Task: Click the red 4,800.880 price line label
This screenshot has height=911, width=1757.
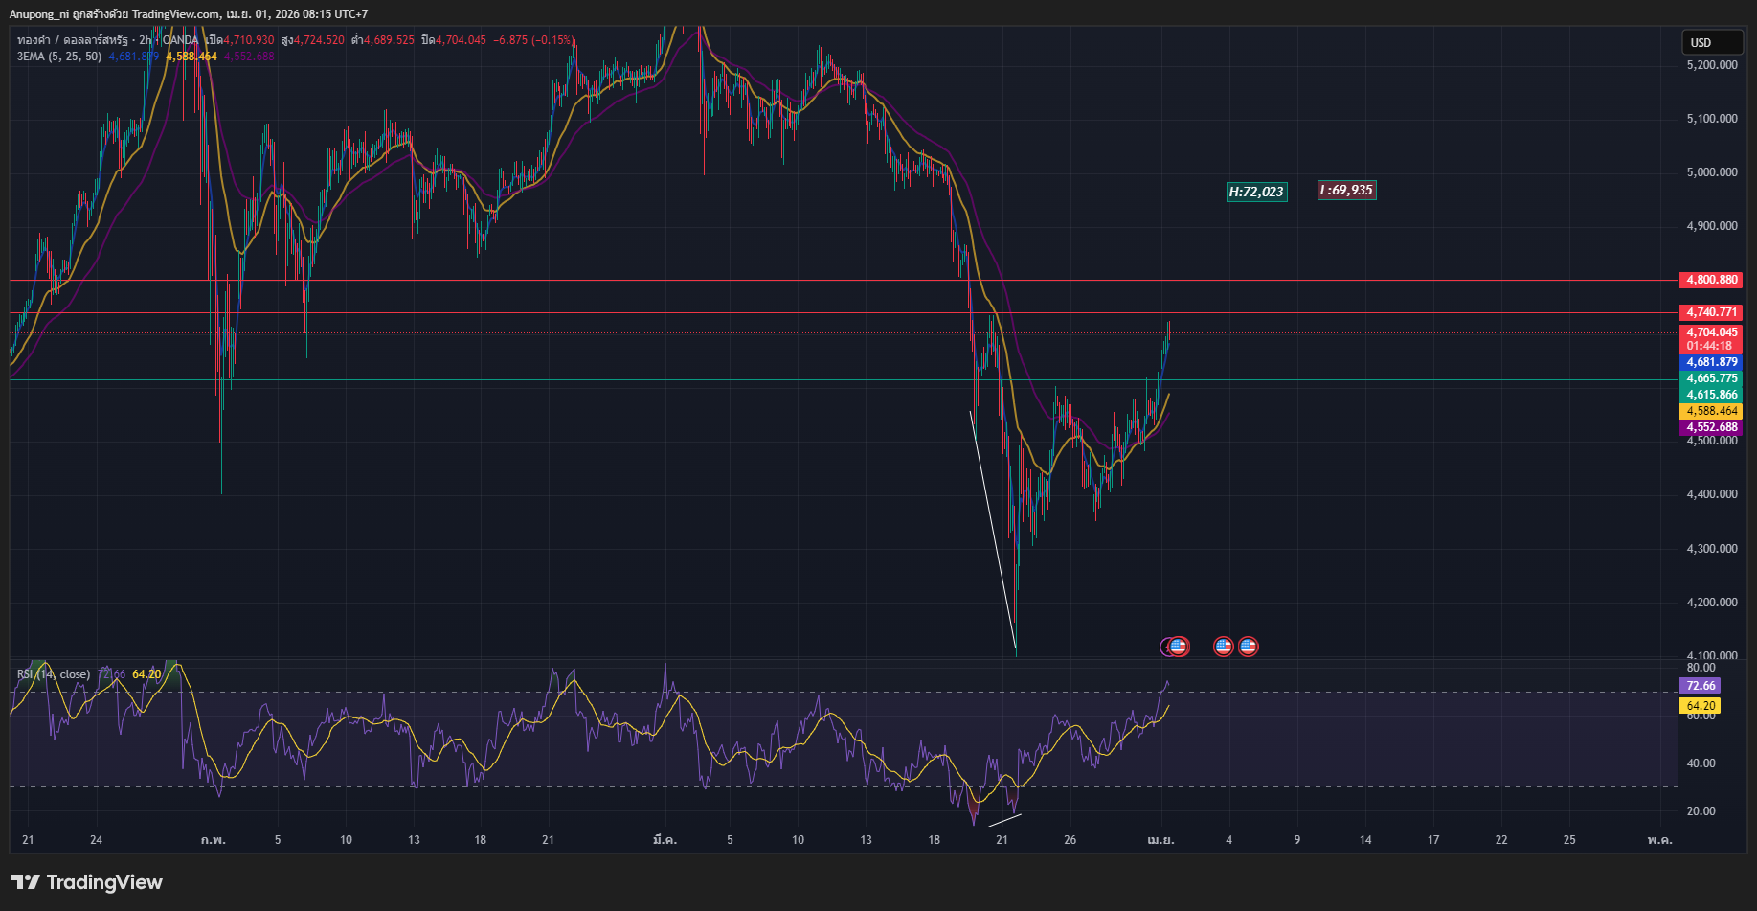Action: [x=1711, y=280]
